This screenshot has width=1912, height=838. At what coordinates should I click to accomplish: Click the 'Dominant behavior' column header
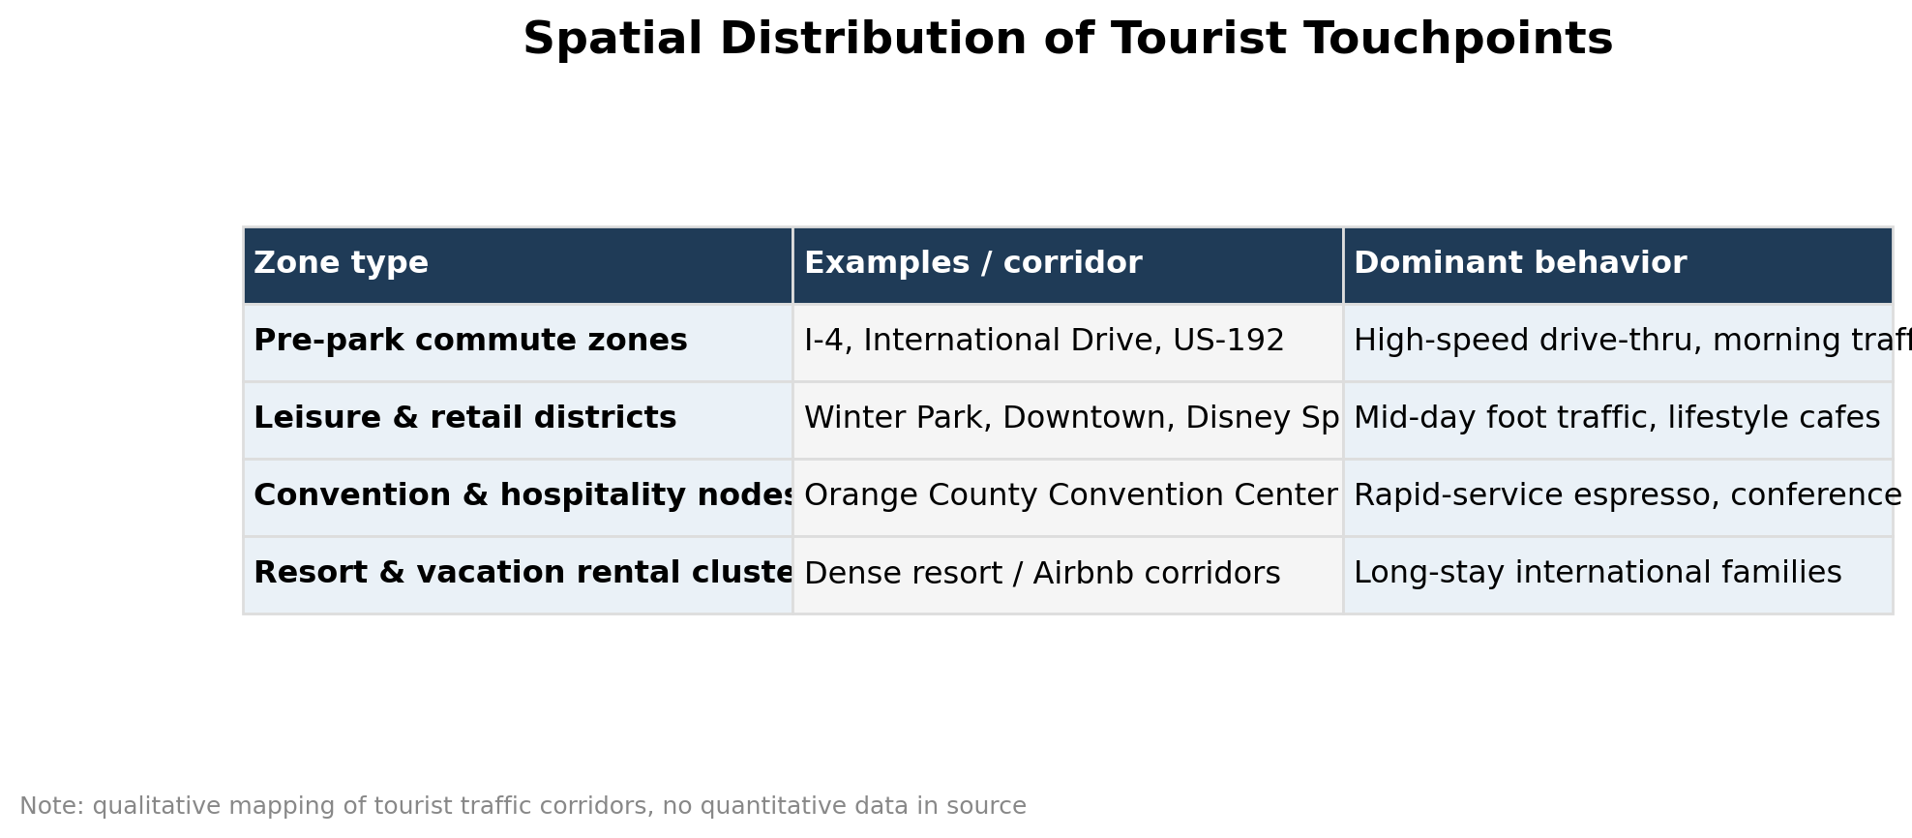(1618, 265)
